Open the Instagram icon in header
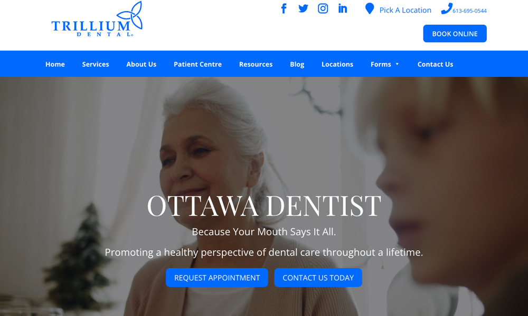528x316 pixels. pos(323,8)
